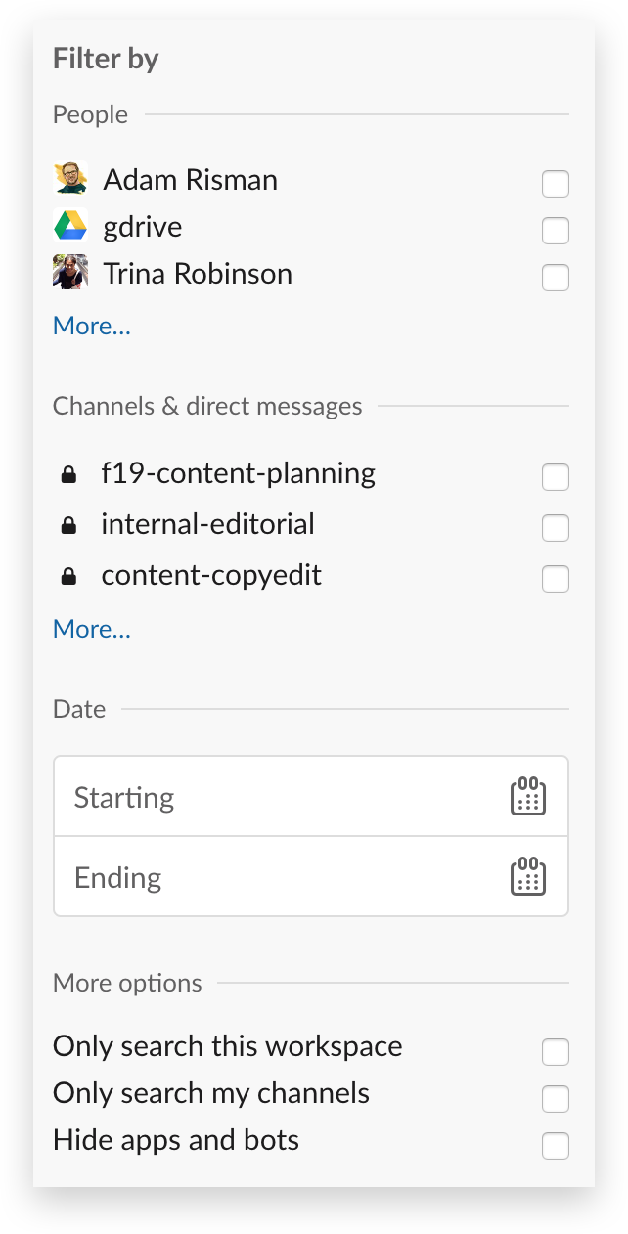This screenshot has height=1234, width=628.
Task: Tick the gdrive filter checkbox
Action: (556, 231)
